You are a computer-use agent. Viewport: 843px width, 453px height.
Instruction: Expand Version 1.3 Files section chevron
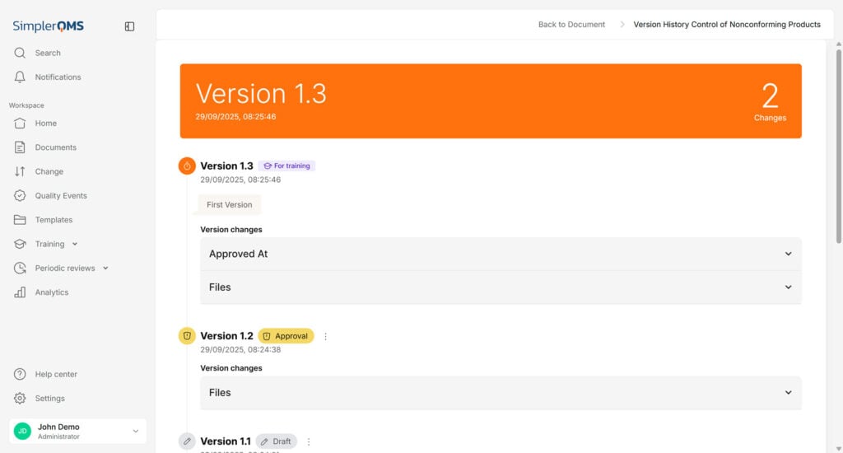point(788,287)
